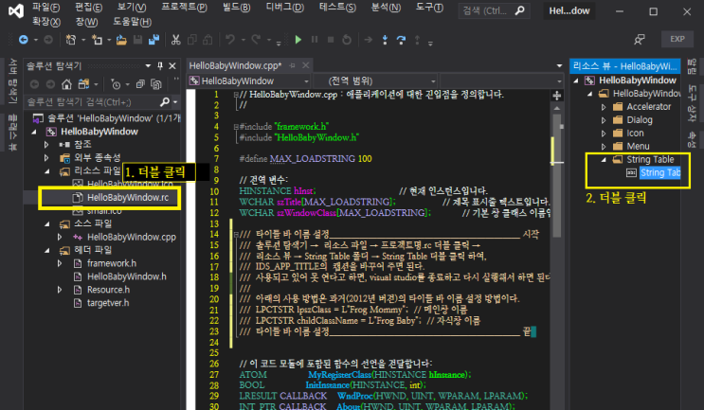
Task: Click the EXP button
Action: point(677,39)
